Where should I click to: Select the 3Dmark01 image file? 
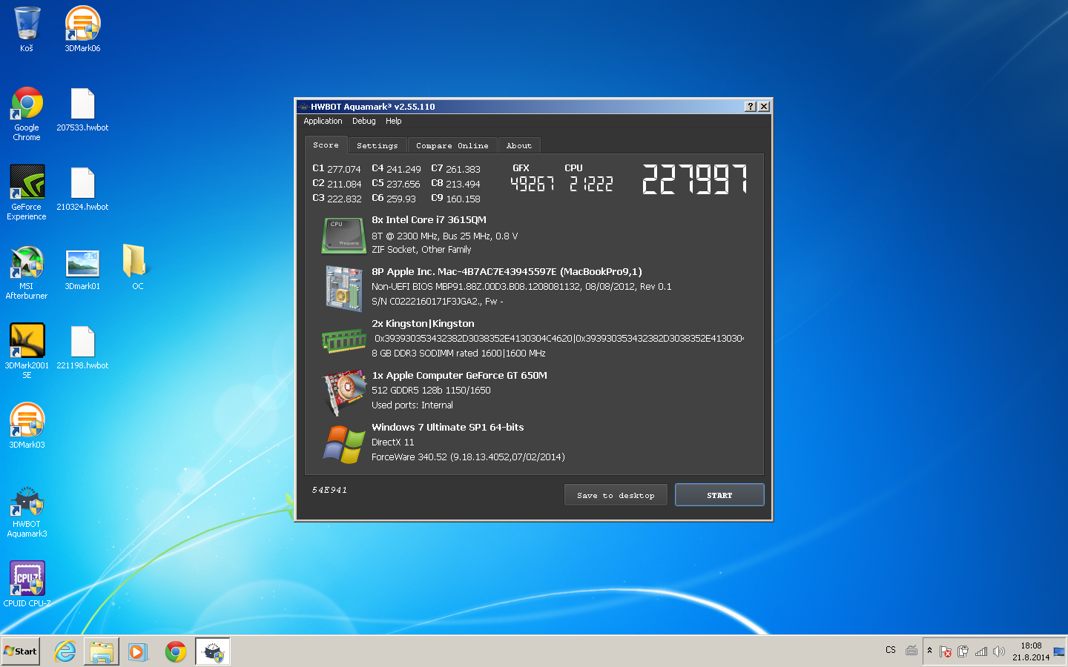click(82, 269)
